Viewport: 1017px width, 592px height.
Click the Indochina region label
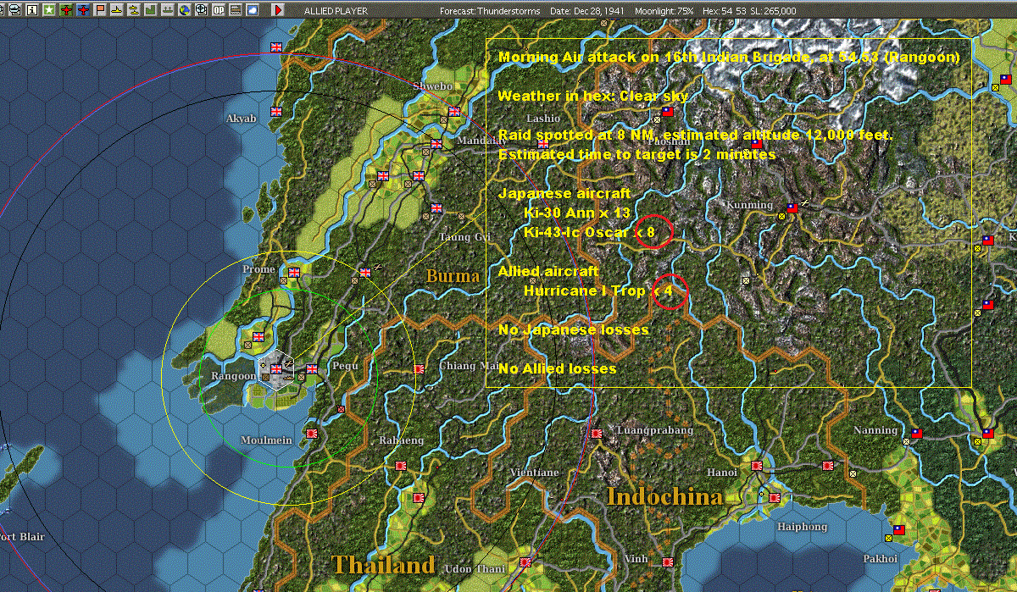[665, 497]
